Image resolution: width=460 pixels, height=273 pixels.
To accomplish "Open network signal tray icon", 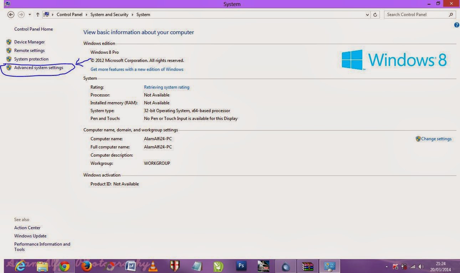I will point(413,266).
